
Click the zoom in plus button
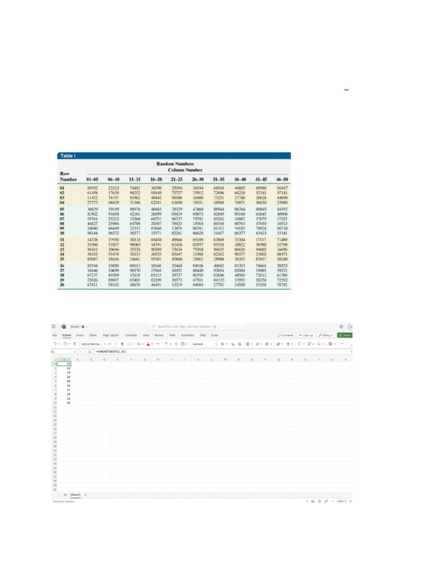tap(350, 501)
